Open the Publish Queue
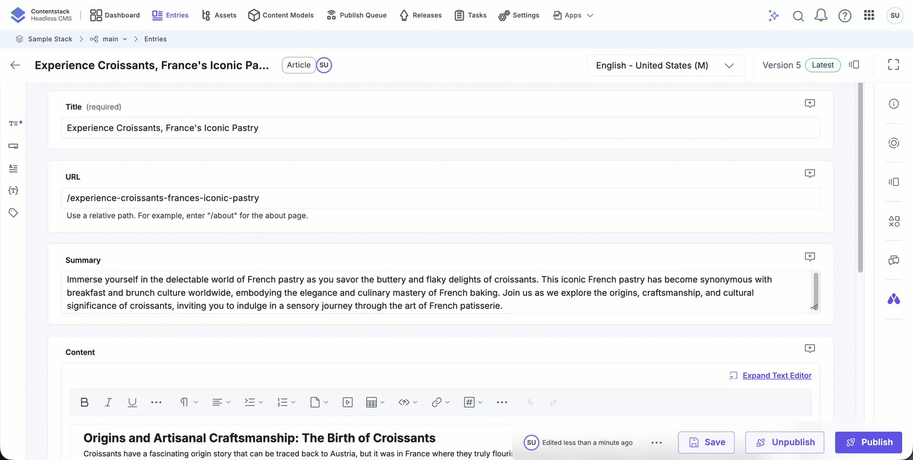The height and width of the screenshot is (460, 913). (x=356, y=15)
